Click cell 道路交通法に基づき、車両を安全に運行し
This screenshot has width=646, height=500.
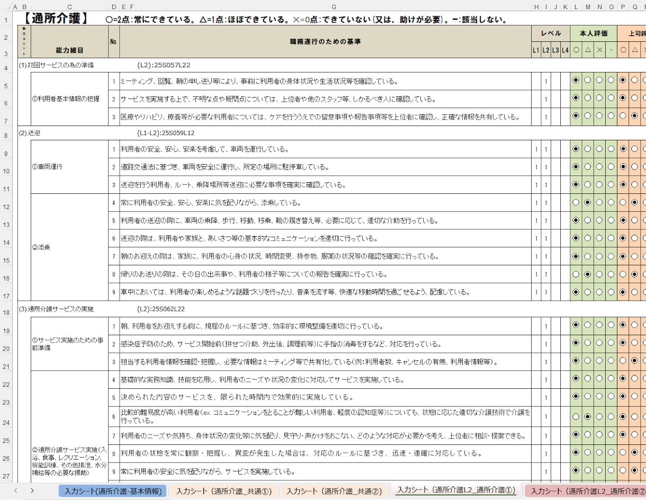pyautogui.click(x=325, y=167)
